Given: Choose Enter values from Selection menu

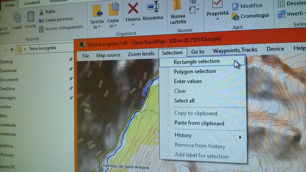Looking at the screenshot, I should (188, 81).
